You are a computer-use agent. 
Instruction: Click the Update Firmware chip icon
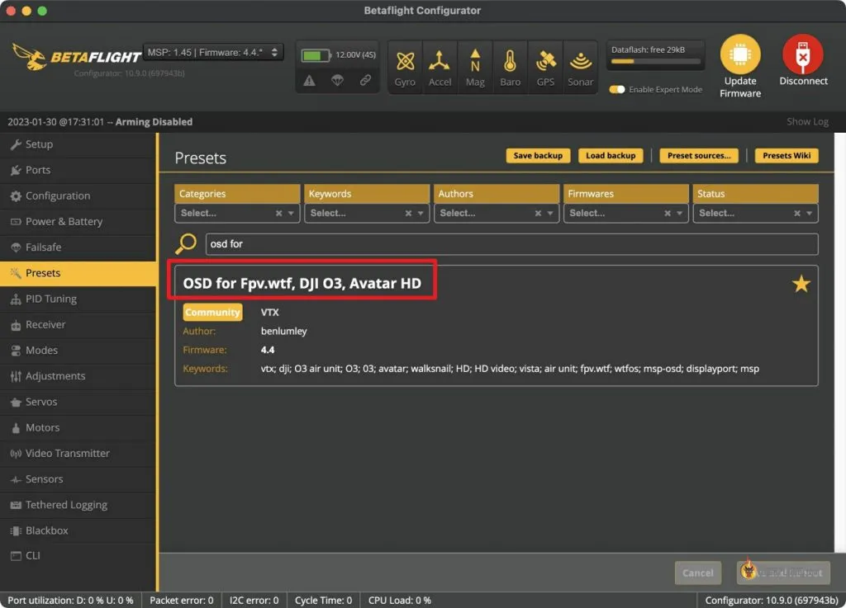pyautogui.click(x=740, y=54)
